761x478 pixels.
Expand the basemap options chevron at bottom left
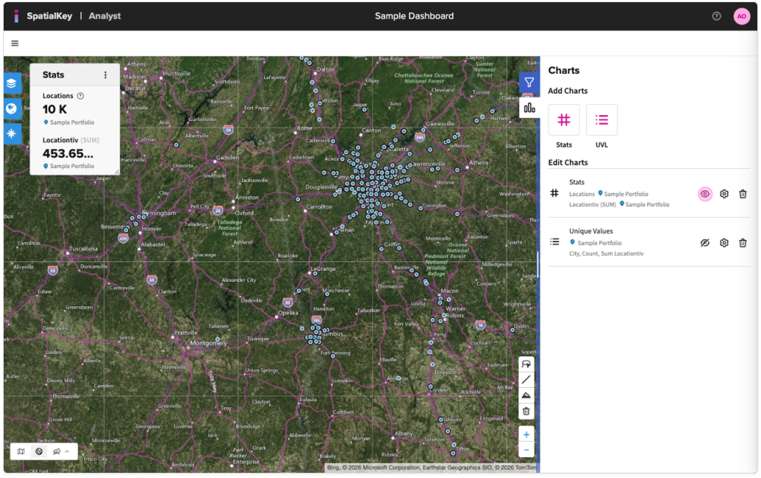coord(68,451)
